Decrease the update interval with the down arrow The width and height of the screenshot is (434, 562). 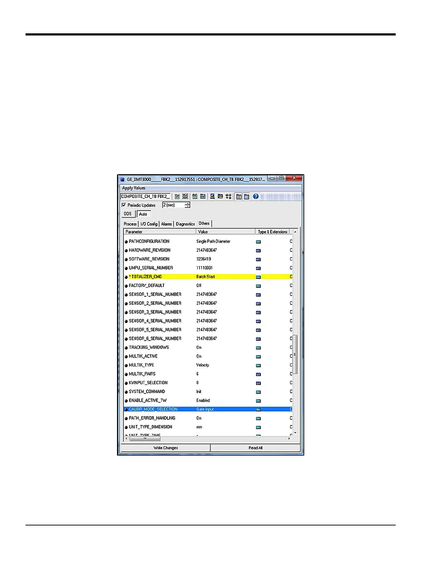pos(188,206)
